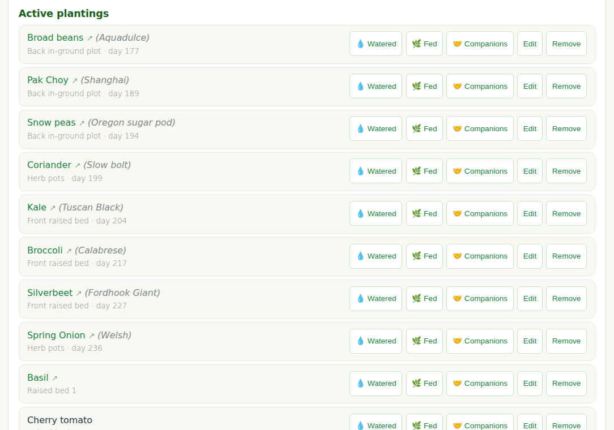Mark Broad beans as Watered
Screen dimensions: 614x430
[376, 44]
